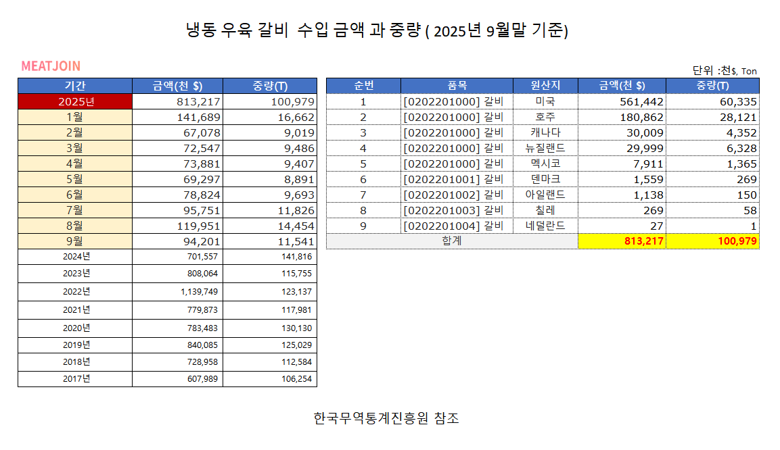Select the 합계 total label cell
This screenshot has width=780, height=450.
click(x=452, y=241)
